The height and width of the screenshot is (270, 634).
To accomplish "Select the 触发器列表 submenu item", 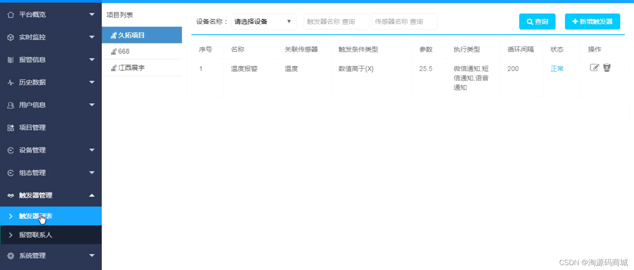I will point(51,216).
